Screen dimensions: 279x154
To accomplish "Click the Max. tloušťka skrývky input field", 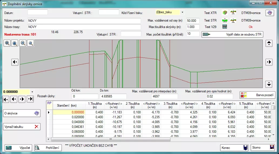I will [193, 27].
